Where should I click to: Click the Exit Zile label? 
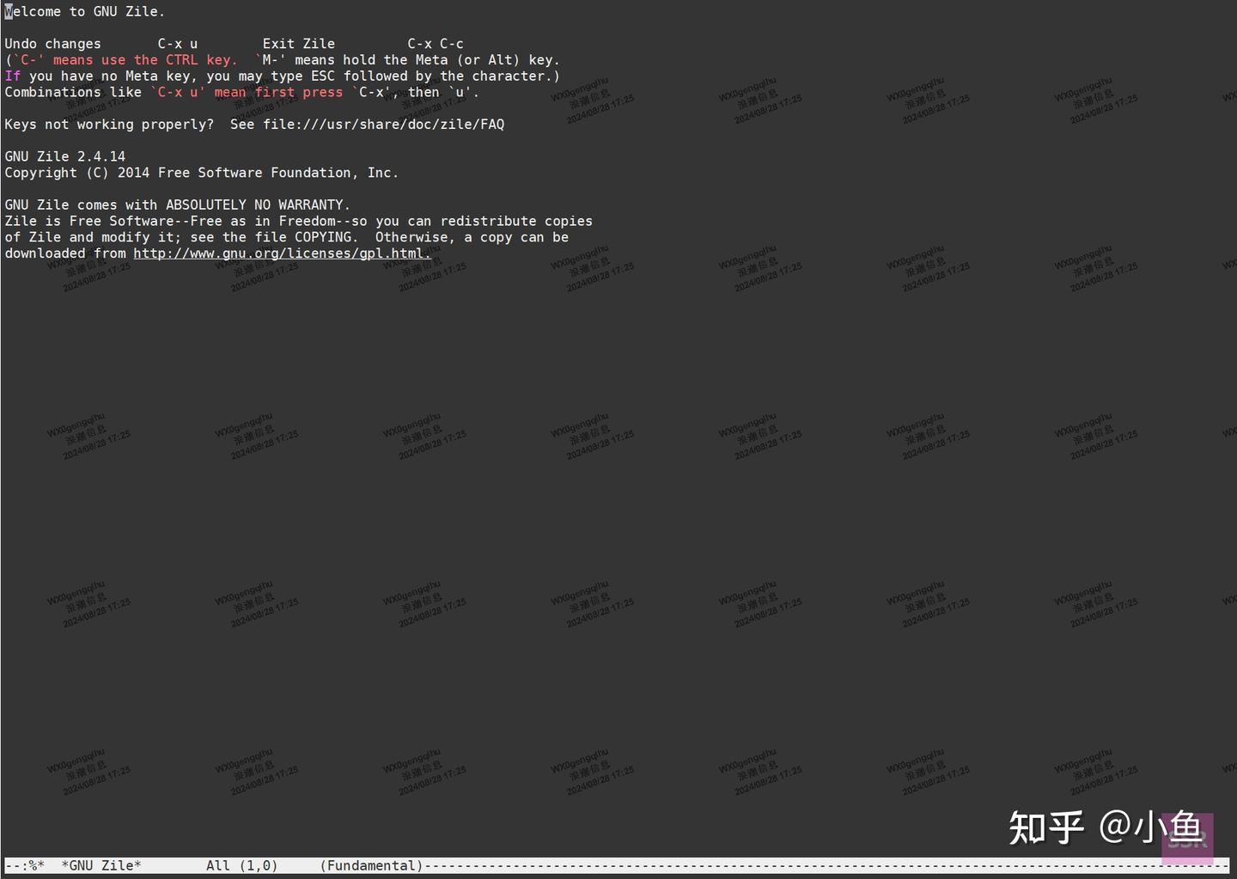[298, 43]
